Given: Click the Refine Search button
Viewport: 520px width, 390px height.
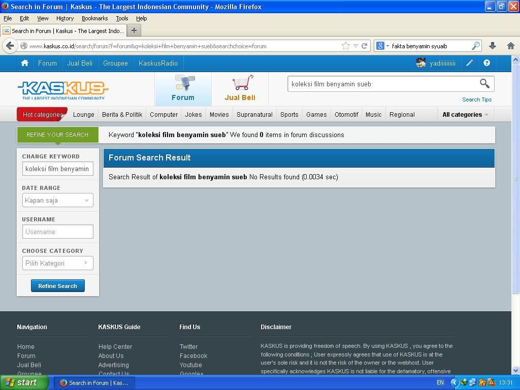Looking at the screenshot, I should pos(58,286).
